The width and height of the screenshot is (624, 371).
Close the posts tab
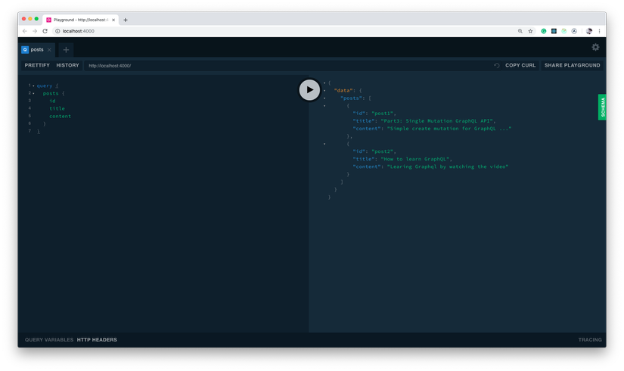[x=50, y=50]
